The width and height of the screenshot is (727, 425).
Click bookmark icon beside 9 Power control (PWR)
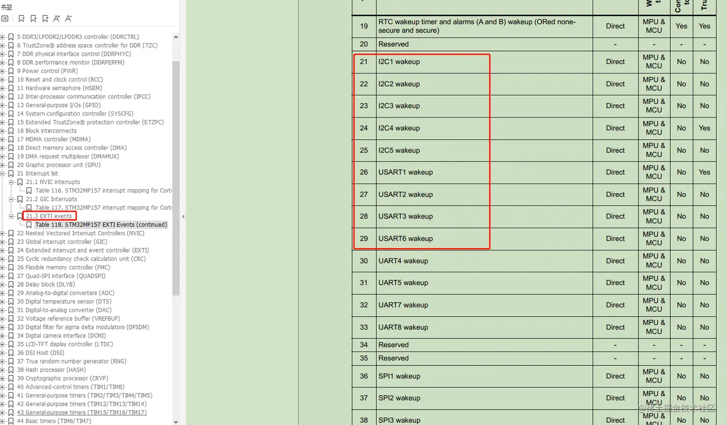(11, 71)
